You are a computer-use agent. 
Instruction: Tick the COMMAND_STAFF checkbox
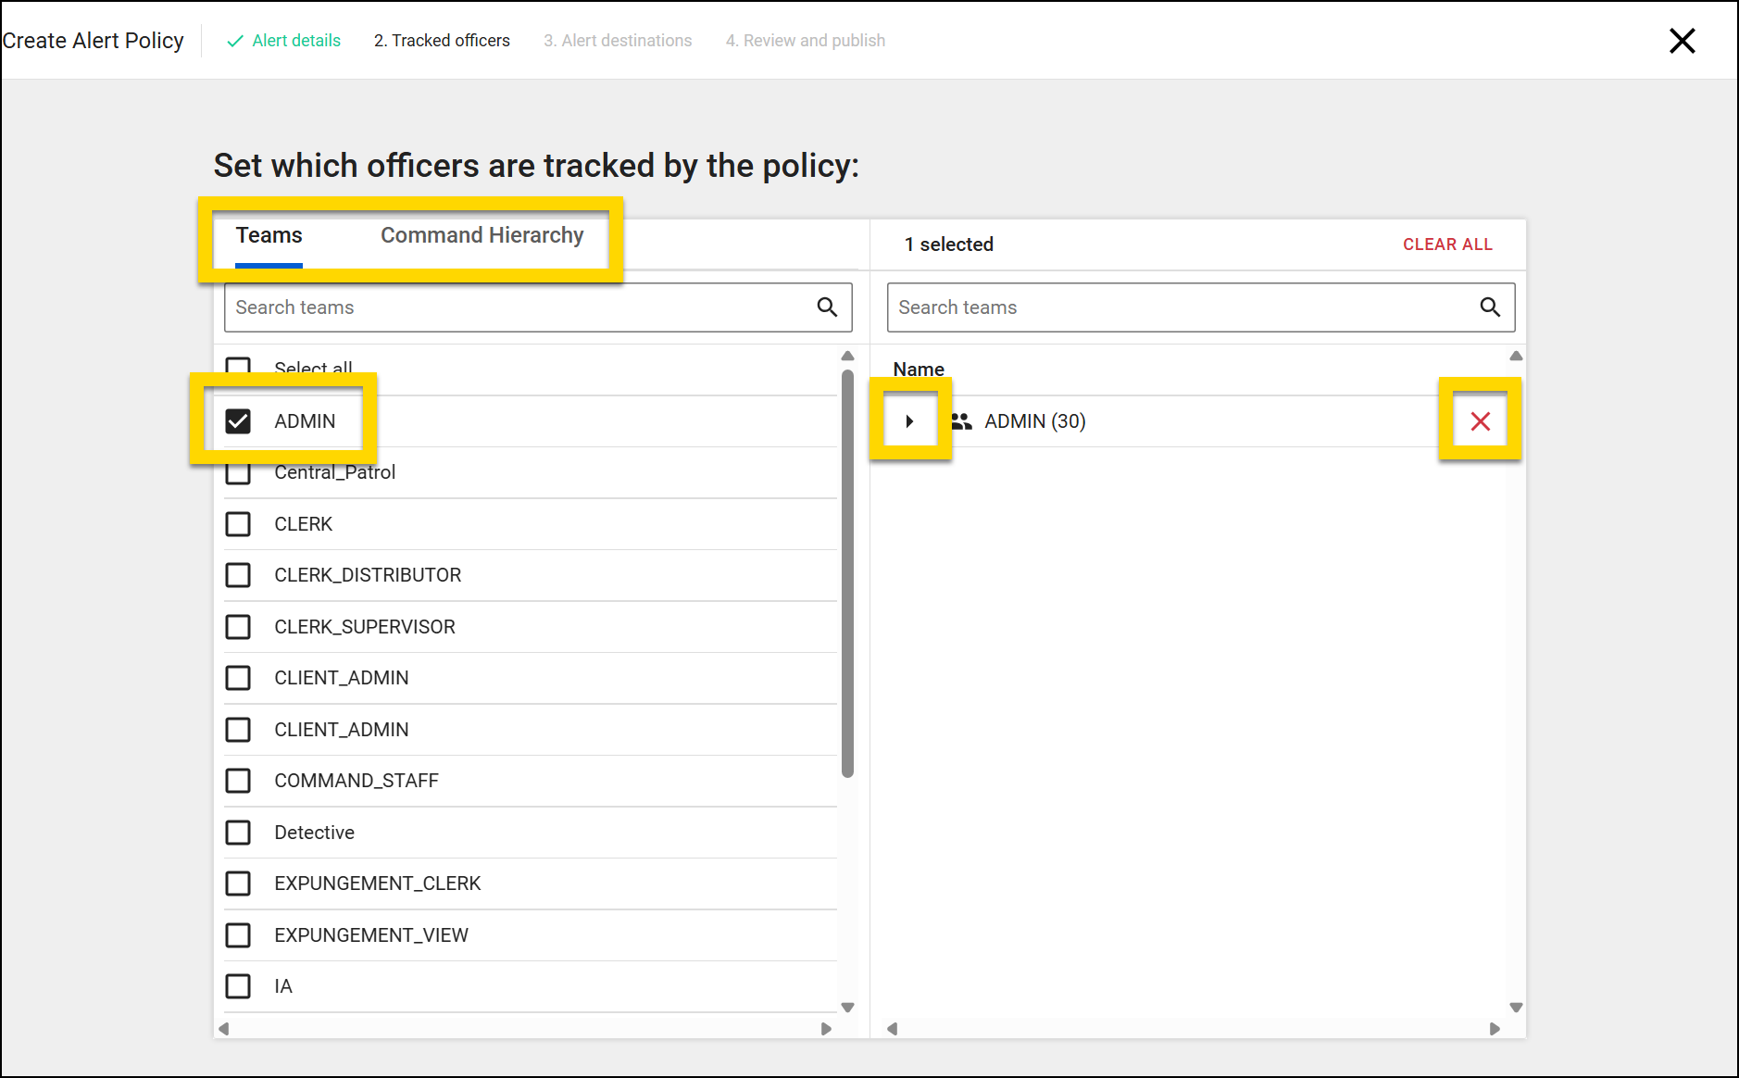tap(238, 781)
